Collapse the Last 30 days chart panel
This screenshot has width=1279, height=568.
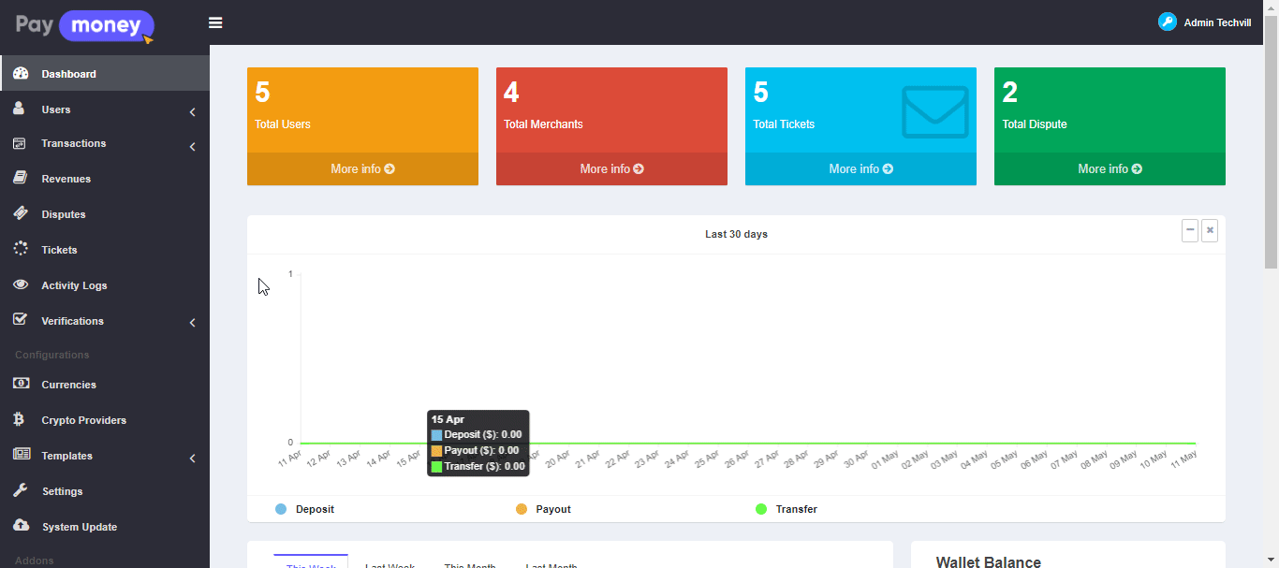(x=1190, y=230)
